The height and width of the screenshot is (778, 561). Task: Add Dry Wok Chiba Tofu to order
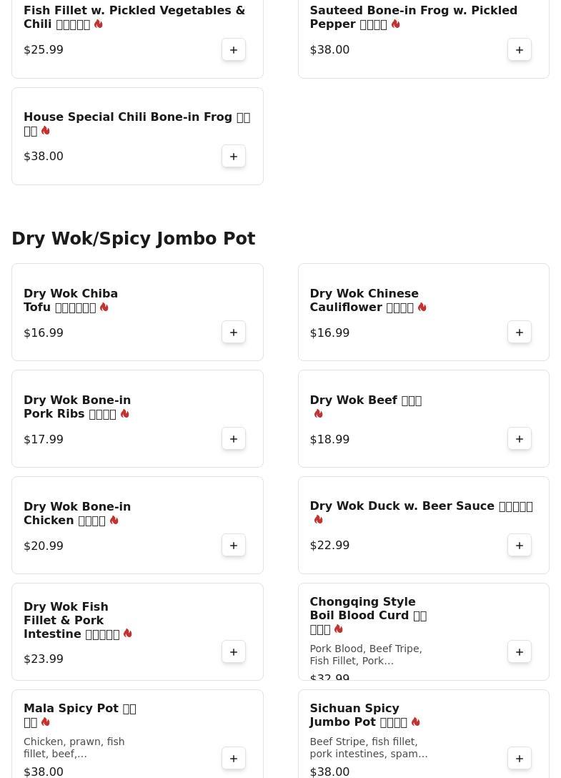tap(234, 333)
